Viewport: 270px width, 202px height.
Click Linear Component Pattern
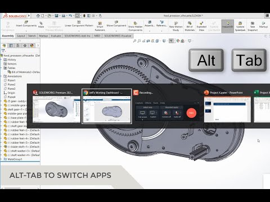tap(79, 24)
